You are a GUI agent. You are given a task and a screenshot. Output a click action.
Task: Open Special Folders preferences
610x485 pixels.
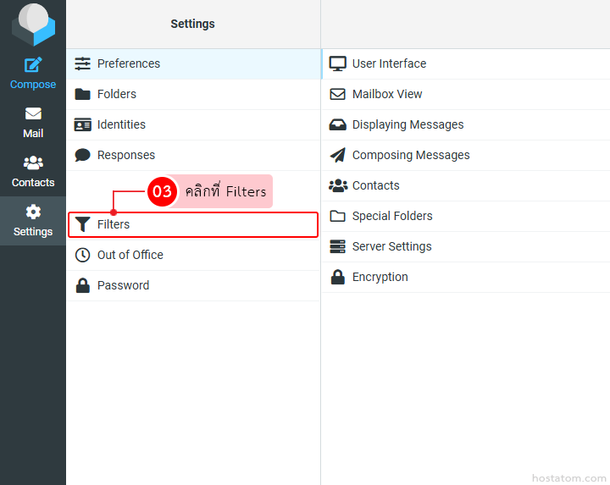point(391,216)
